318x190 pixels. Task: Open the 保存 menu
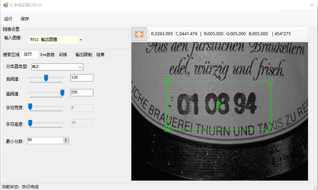(x=25, y=19)
